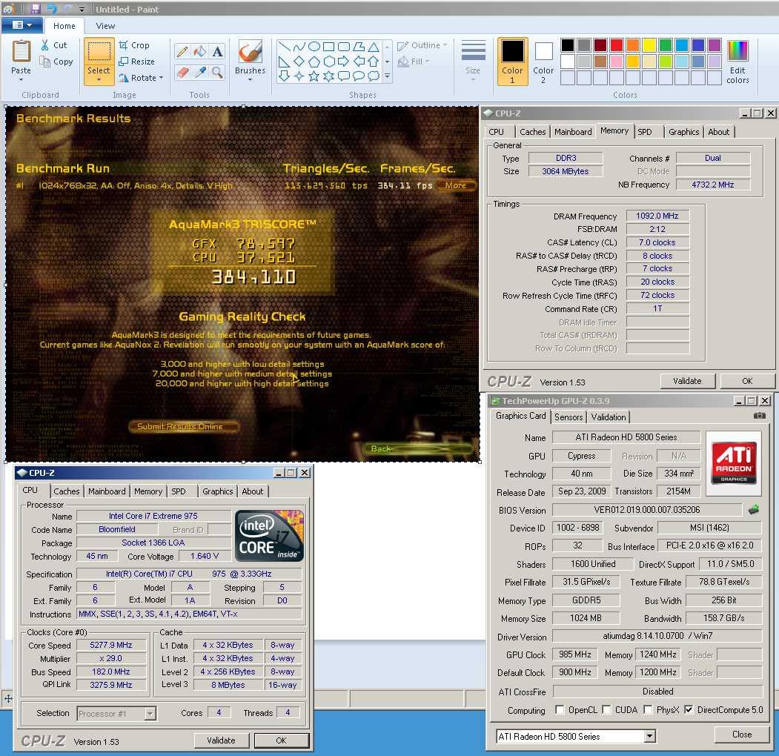The image size is (779, 756).
Task: Expand the shapes gallery more arrow
Action: (x=387, y=76)
